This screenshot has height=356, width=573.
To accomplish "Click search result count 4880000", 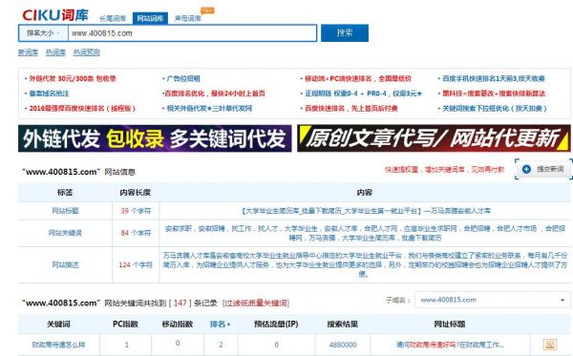I will [x=343, y=345].
